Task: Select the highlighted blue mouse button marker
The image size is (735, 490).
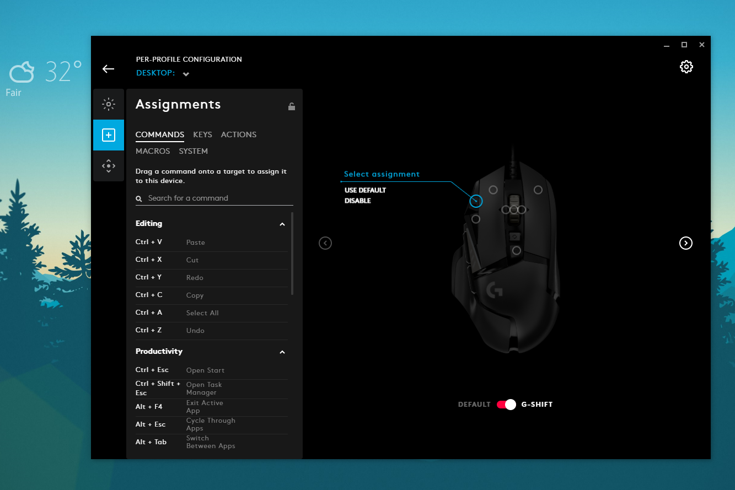Action: [476, 201]
